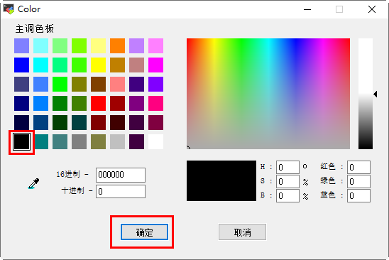Cancel the dialog with the 取消 button
Image resolution: width=389 pixels, height=260 pixels.
pos(242,232)
